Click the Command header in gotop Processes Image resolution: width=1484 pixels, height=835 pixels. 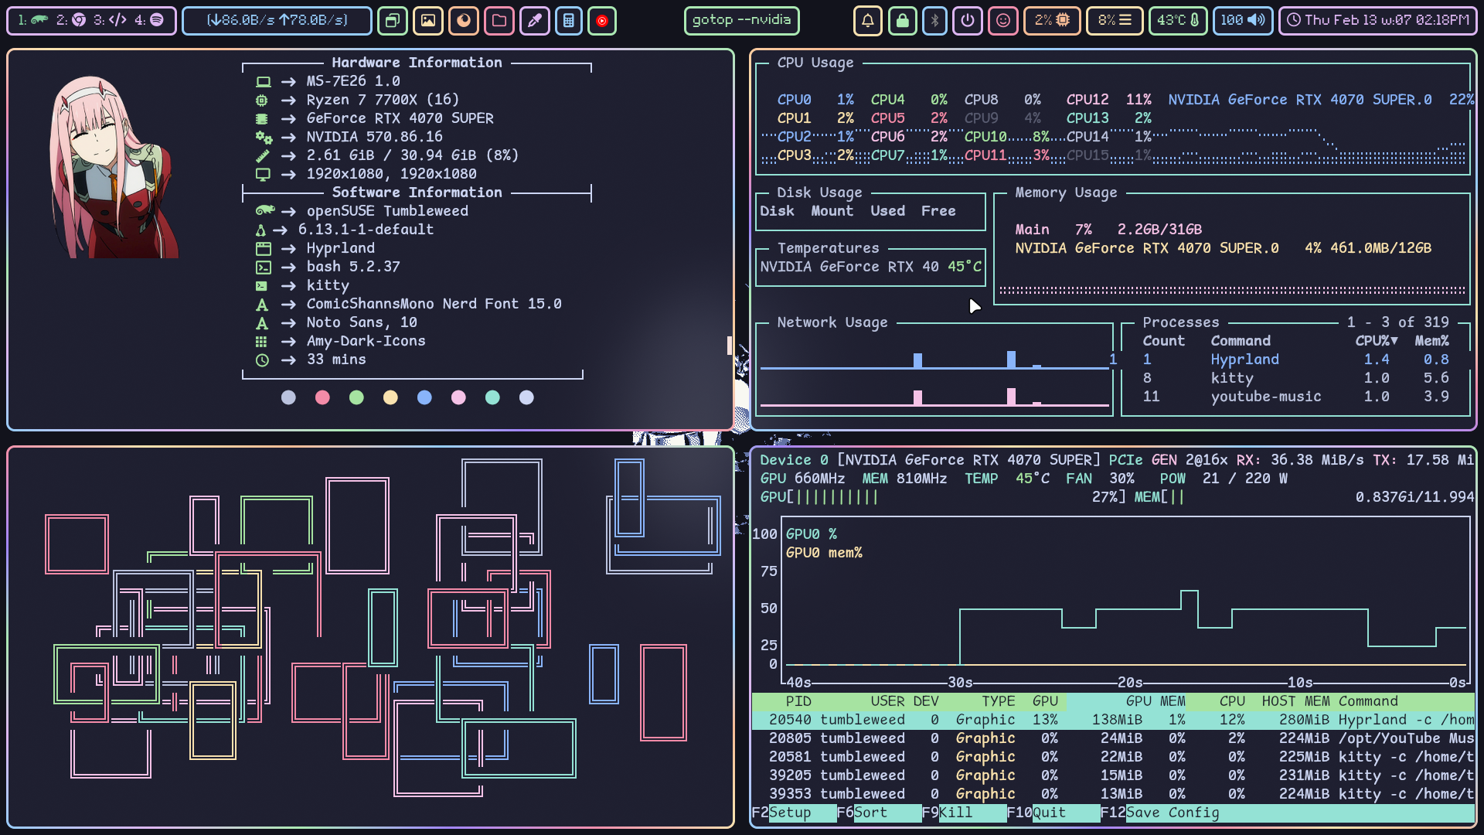click(1241, 341)
